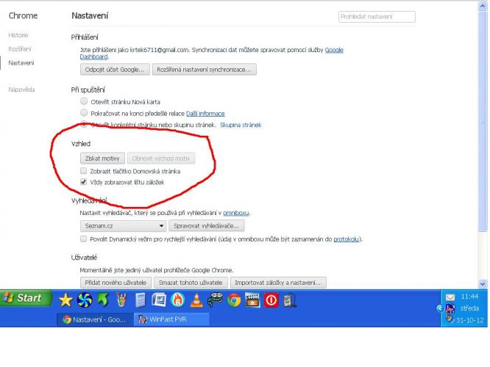Select Pokračovat na konci předešlé relace radio

[84, 112]
